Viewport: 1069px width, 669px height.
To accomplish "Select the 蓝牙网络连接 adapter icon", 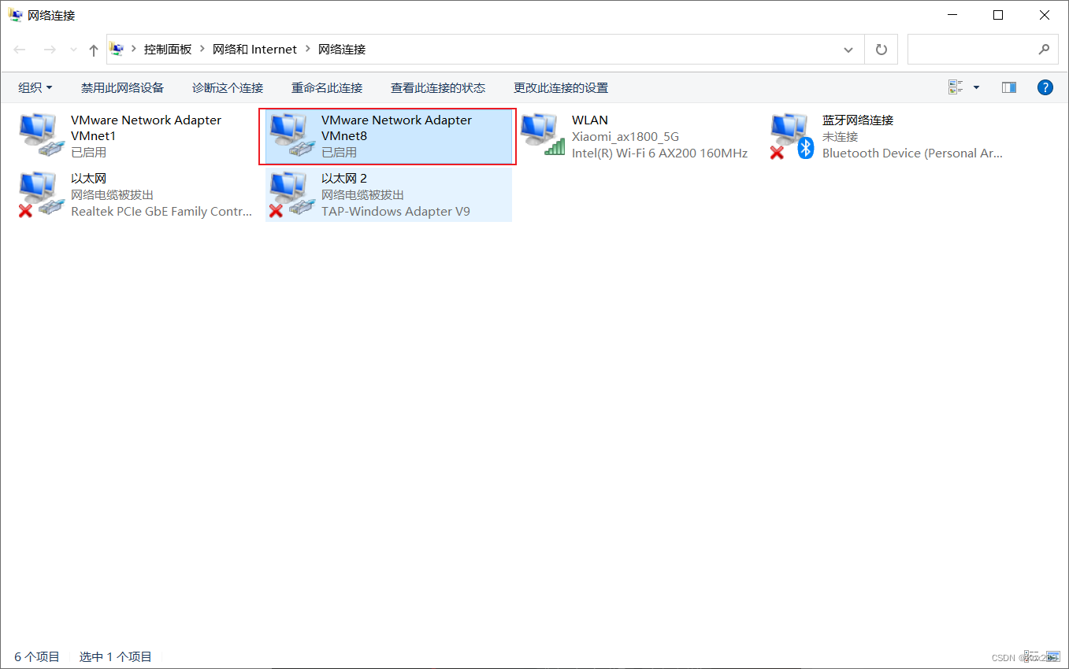I will click(792, 134).
